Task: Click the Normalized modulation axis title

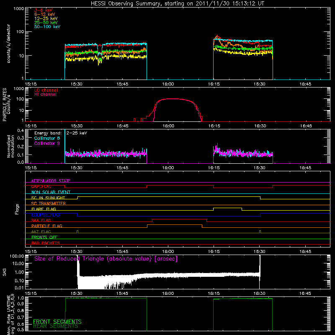Action: point(10,146)
